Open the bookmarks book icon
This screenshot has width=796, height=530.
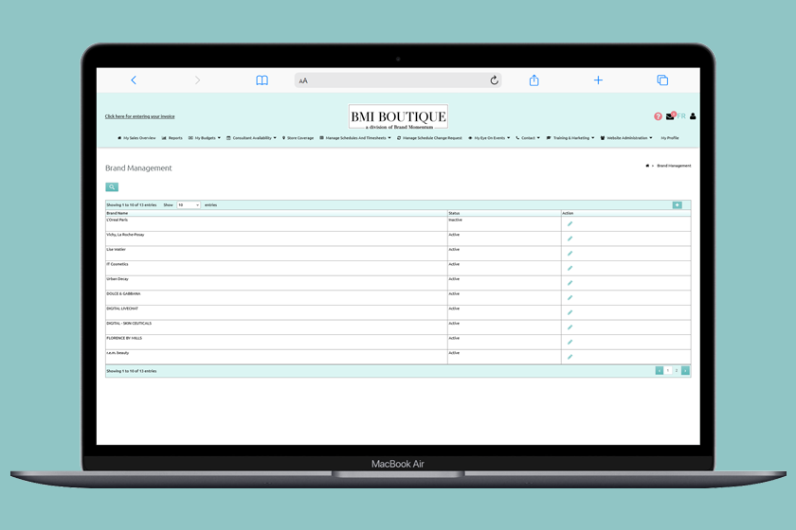point(262,80)
